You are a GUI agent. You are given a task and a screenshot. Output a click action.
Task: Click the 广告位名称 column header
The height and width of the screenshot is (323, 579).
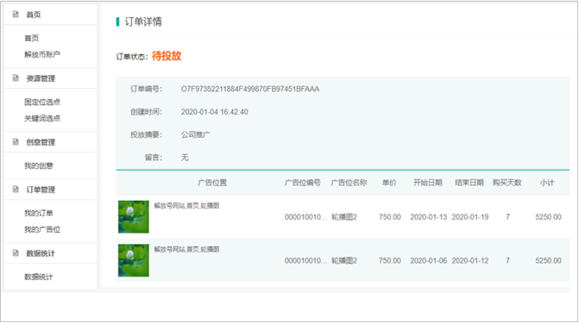(x=349, y=183)
